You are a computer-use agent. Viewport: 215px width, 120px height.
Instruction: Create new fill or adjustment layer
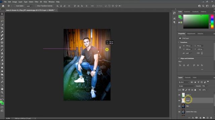(x=200, y=118)
